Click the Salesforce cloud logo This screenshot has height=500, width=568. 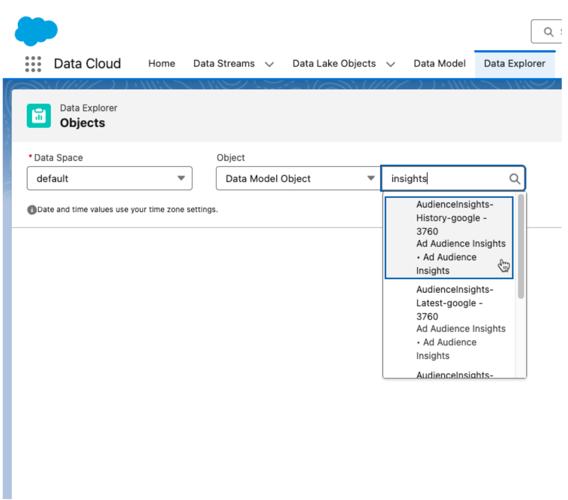(x=36, y=31)
